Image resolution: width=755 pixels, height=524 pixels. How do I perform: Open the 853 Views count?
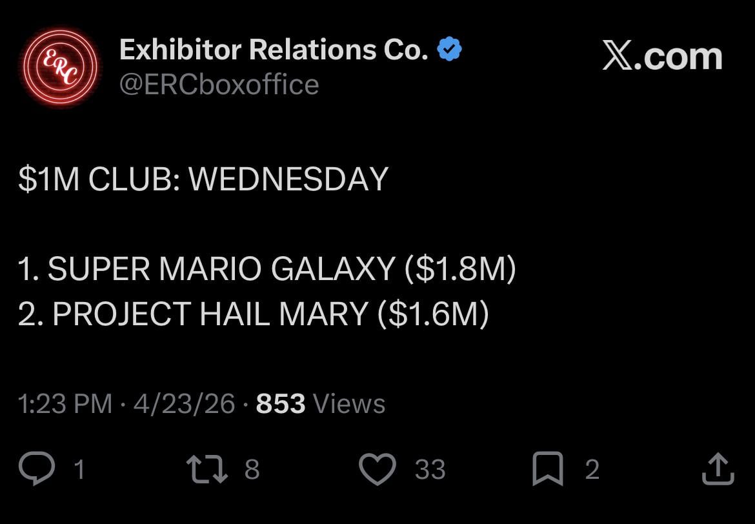(321, 404)
